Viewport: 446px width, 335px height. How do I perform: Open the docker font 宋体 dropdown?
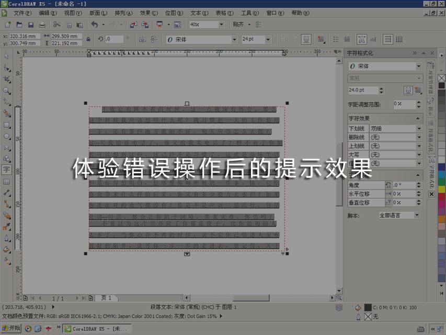(419, 66)
